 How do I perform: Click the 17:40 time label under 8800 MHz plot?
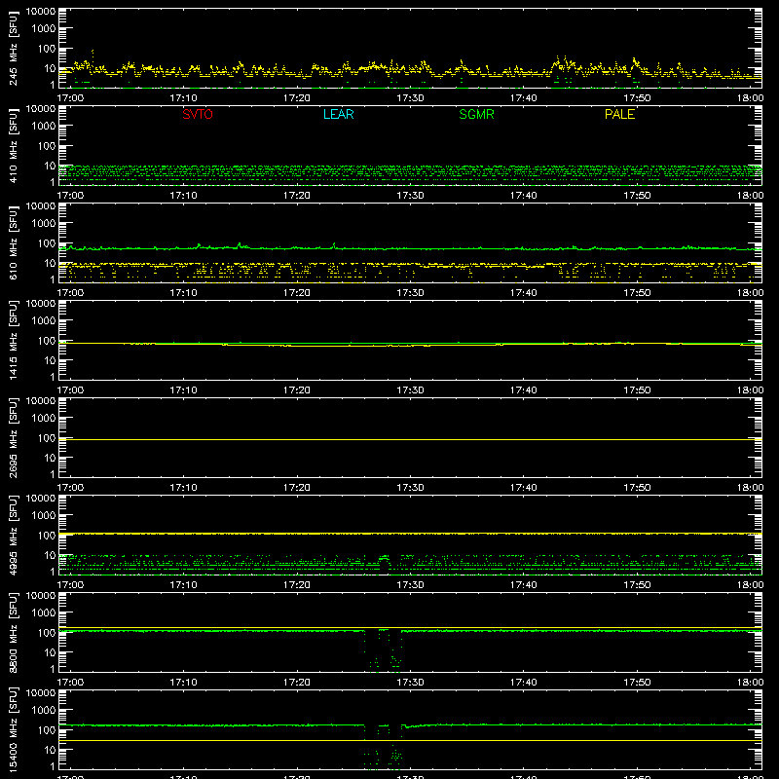click(x=524, y=683)
